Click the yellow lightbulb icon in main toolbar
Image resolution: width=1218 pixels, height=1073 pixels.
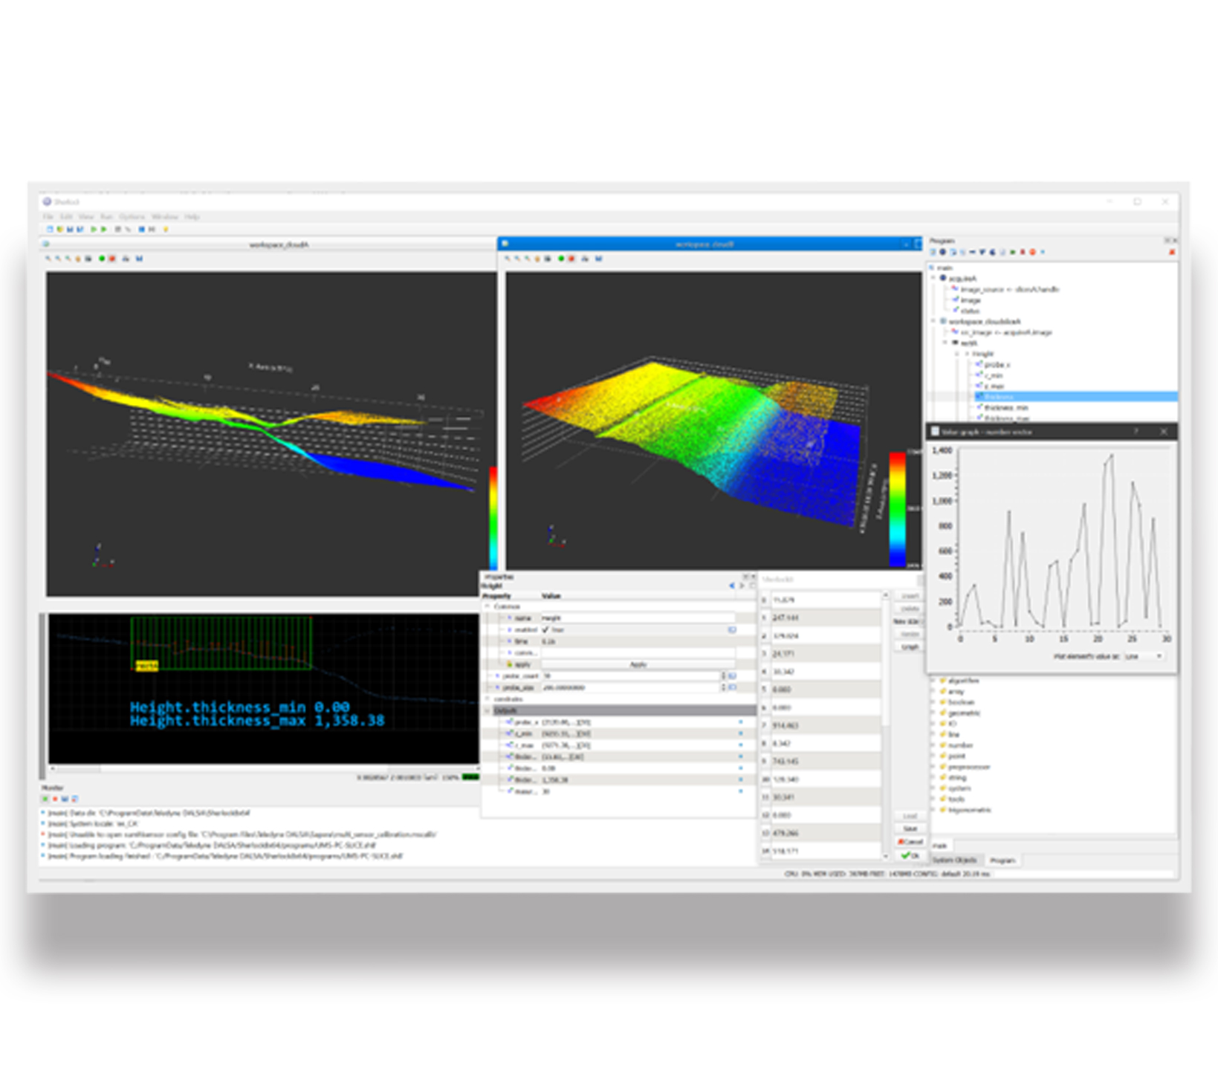(x=166, y=230)
